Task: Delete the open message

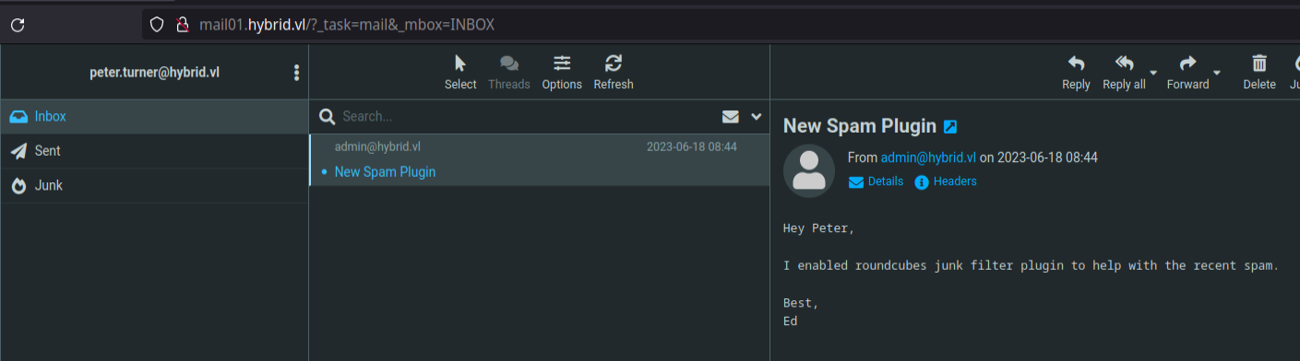Action: pyautogui.click(x=1259, y=73)
